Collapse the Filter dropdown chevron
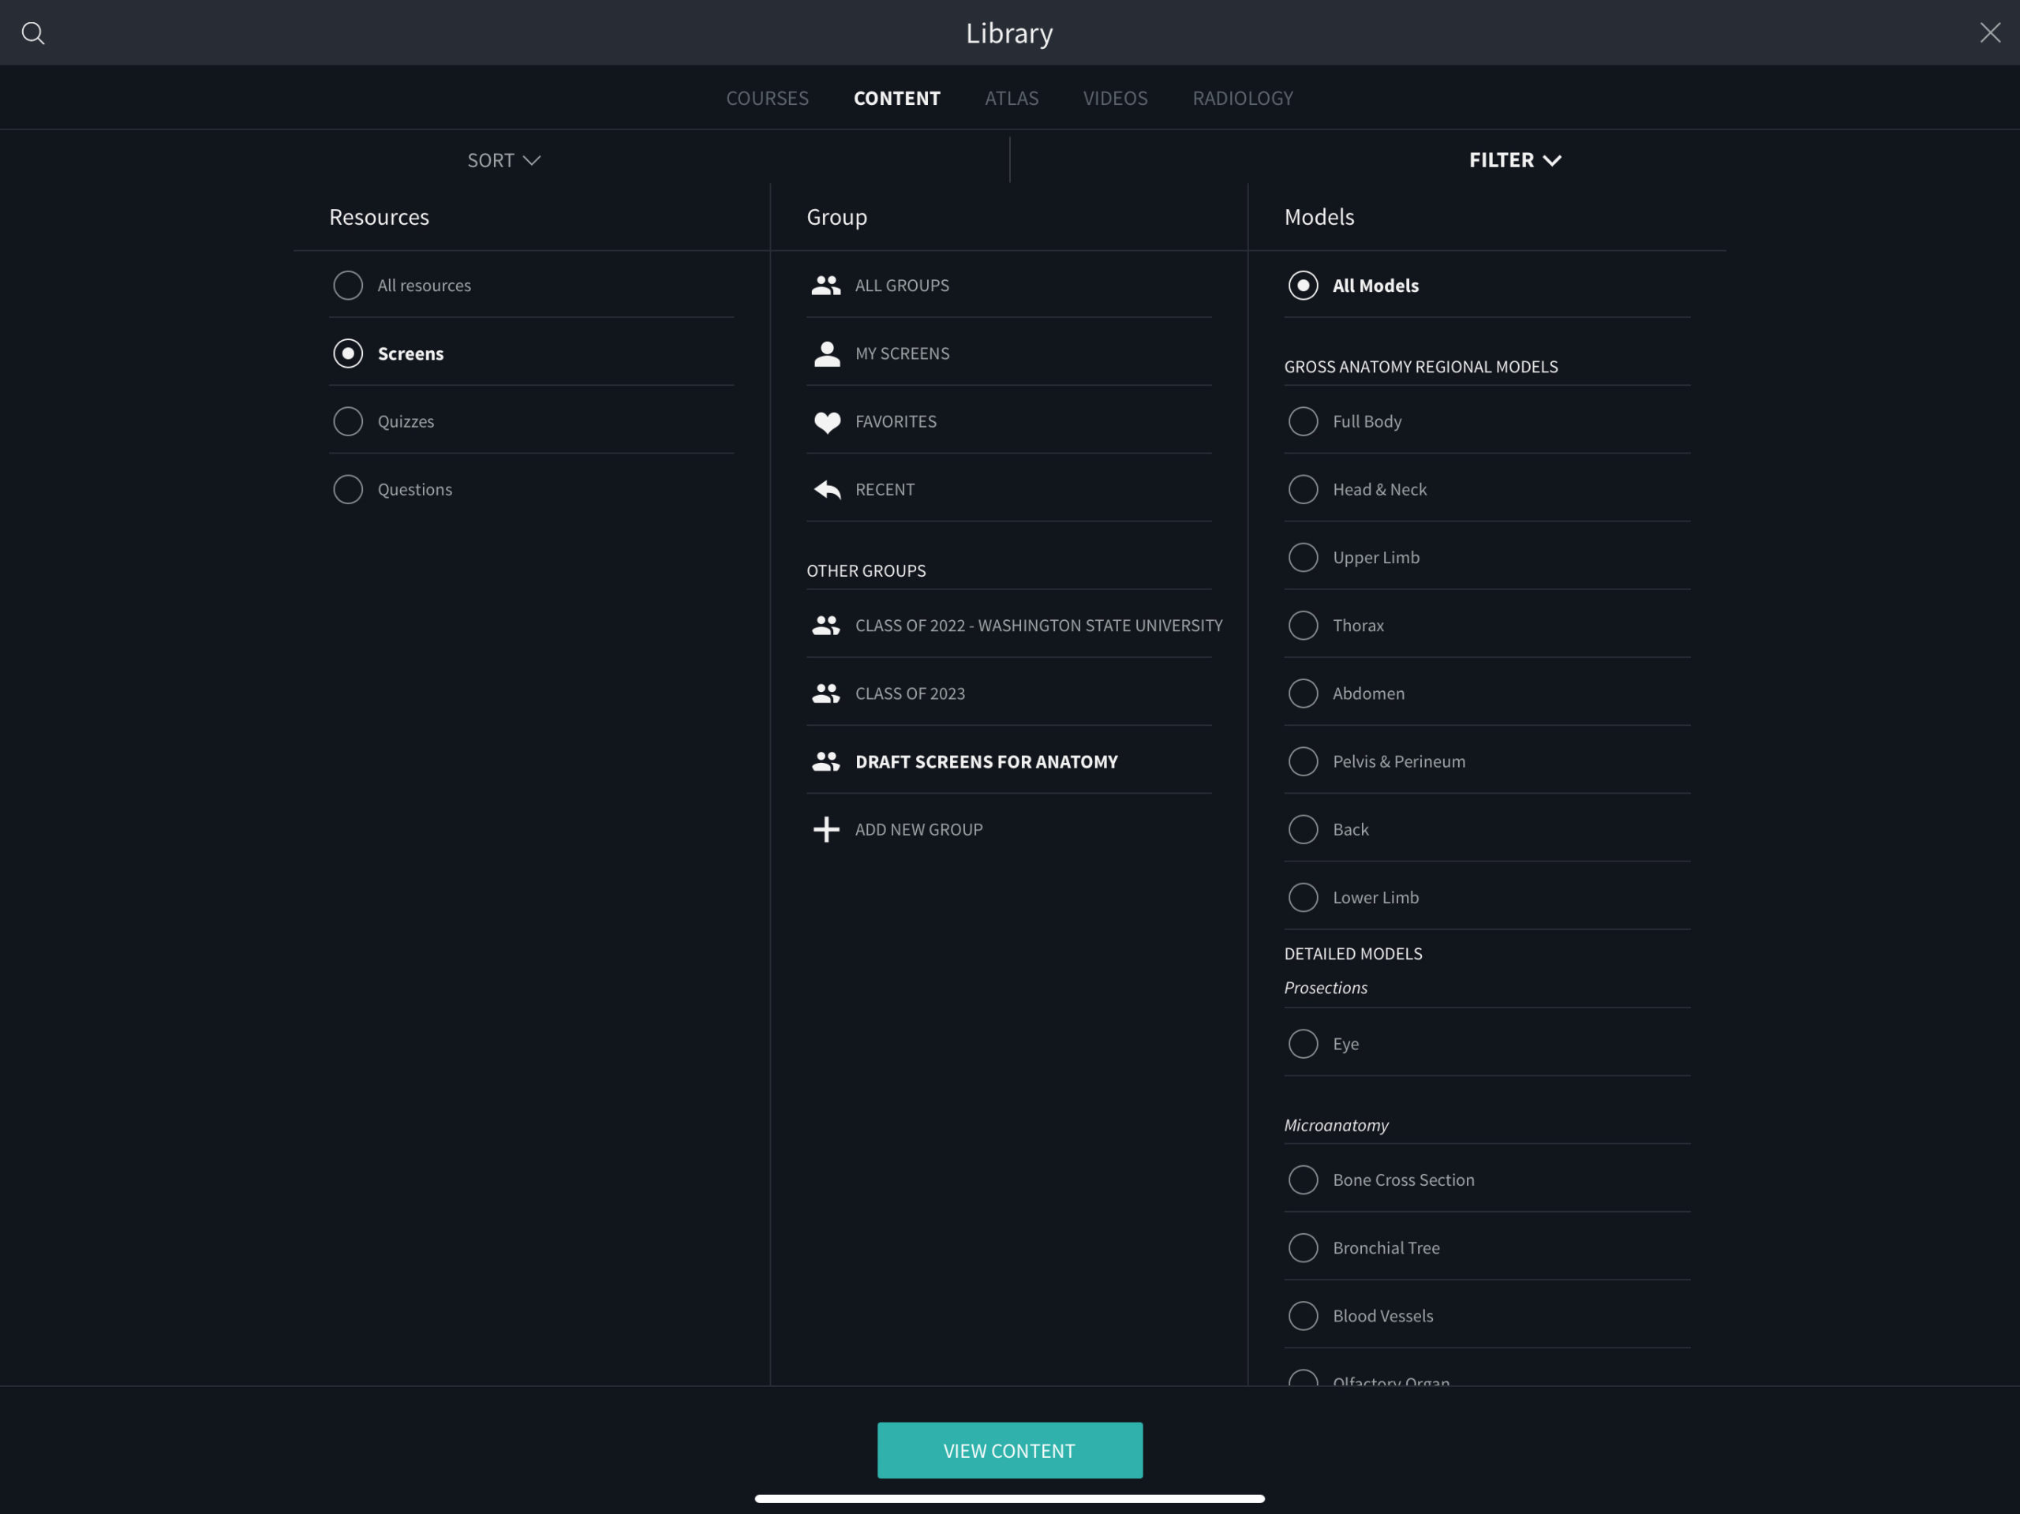The width and height of the screenshot is (2020, 1514). click(x=1551, y=161)
